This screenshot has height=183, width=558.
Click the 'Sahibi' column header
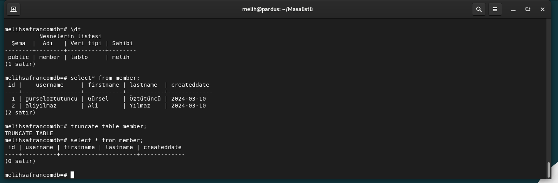click(x=122, y=43)
